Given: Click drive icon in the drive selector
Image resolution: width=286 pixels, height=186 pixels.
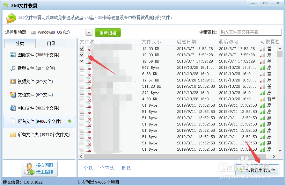Looking at the screenshot, I should (x=34, y=33).
